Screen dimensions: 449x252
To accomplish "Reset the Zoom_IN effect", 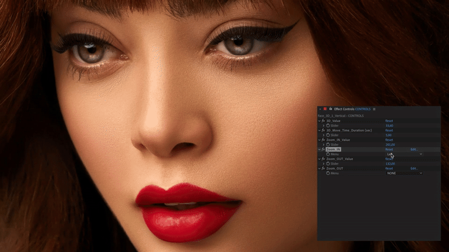I will pyautogui.click(x=389, y=150).
